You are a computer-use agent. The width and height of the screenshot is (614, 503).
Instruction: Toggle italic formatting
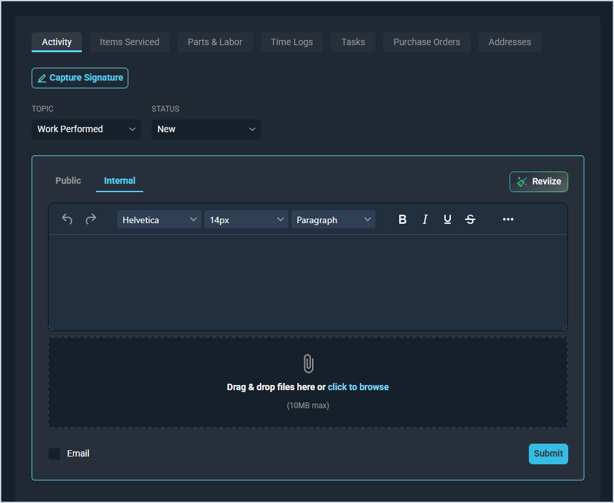tap(425, 219)
